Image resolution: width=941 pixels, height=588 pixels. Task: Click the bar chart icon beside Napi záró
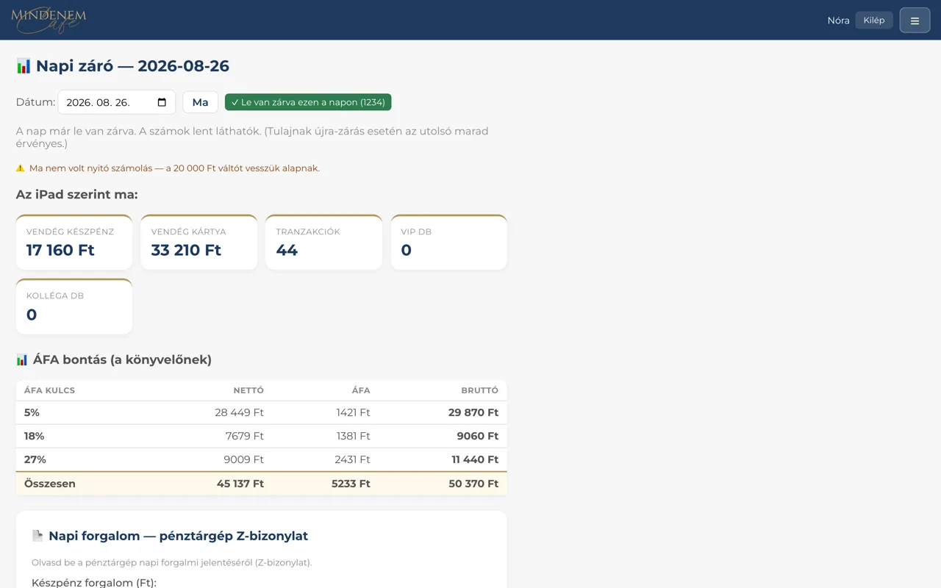pos(24,66)
